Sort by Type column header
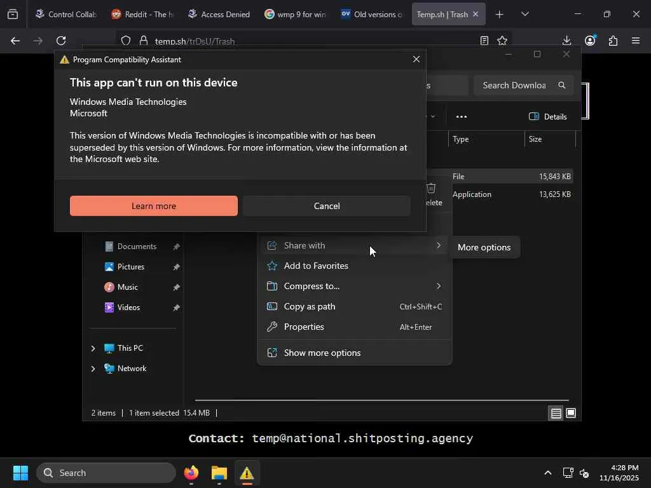Screen dimensions: 651x488 tap(486, 139)
